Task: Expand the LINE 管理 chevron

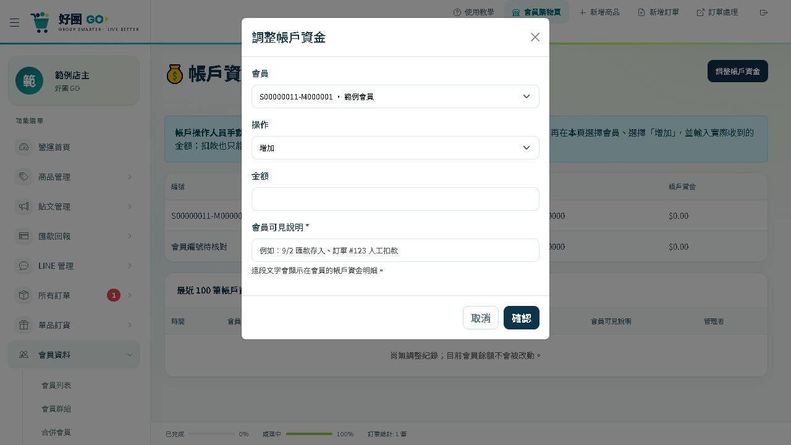Action: (130, 266)
